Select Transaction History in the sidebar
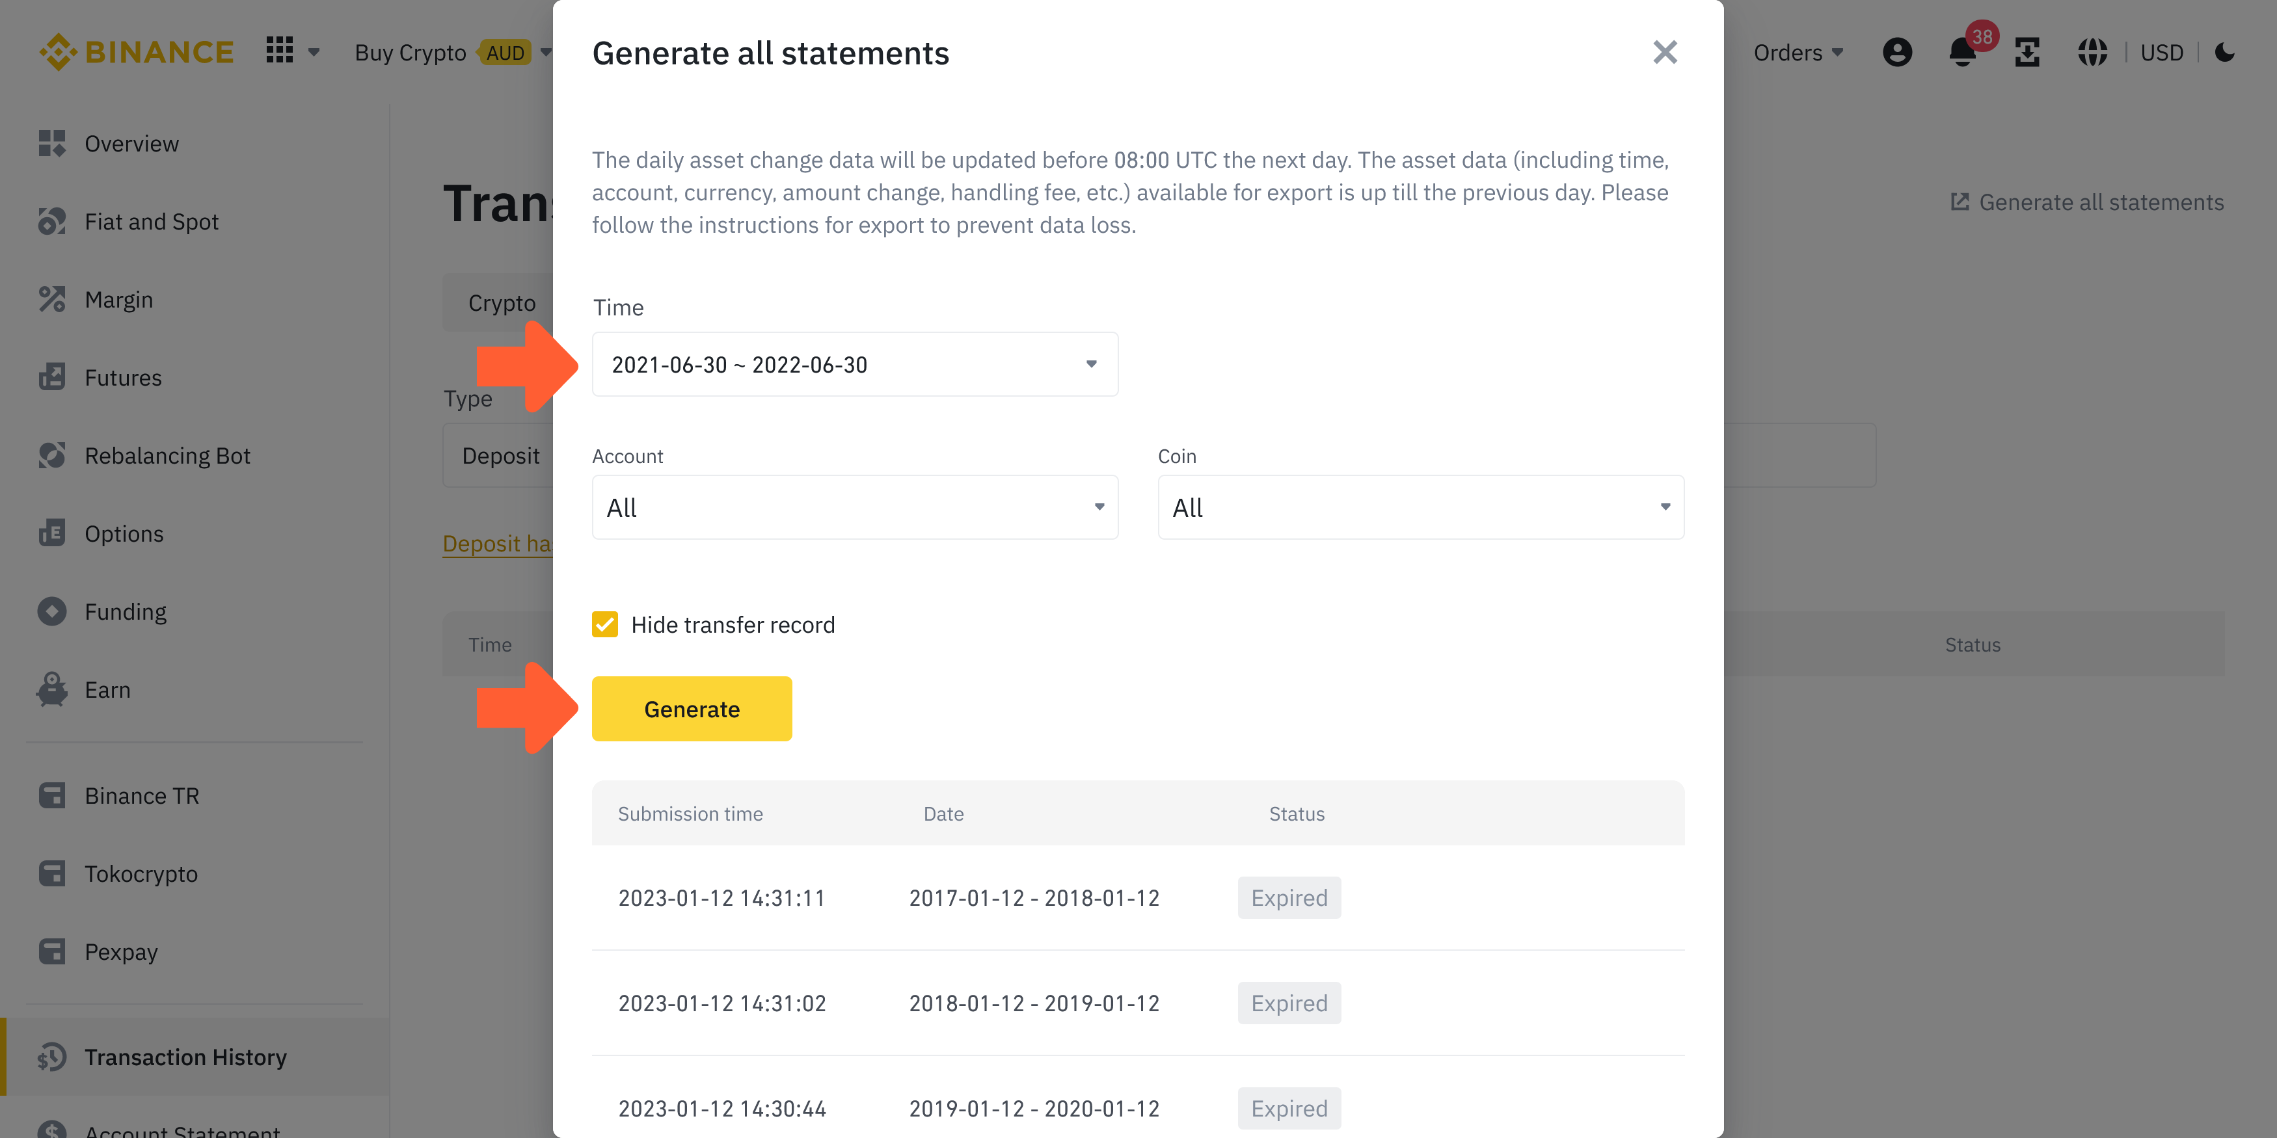This screenshot has width=2277, height=1138. coord(185,1057)
